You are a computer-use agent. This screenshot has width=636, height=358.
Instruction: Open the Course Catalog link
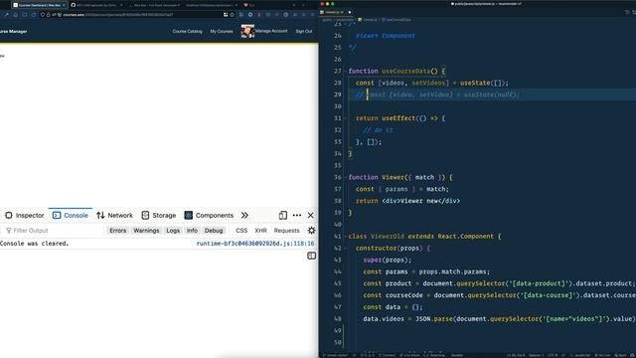[x=187, y=31]
